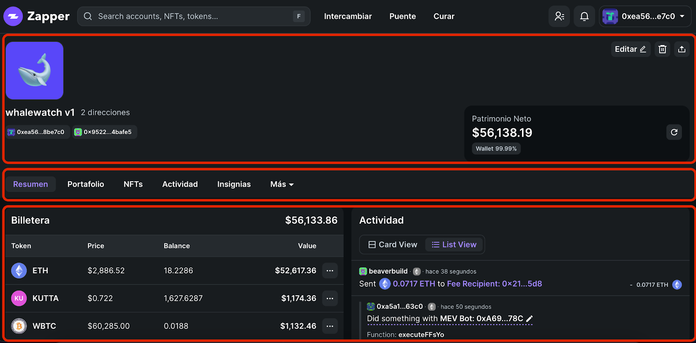Open the WBTC row options menu
This screenshot has height=343, width=696.
click(330, 326)
